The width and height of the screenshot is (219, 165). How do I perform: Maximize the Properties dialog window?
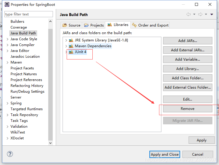(196, 4)
